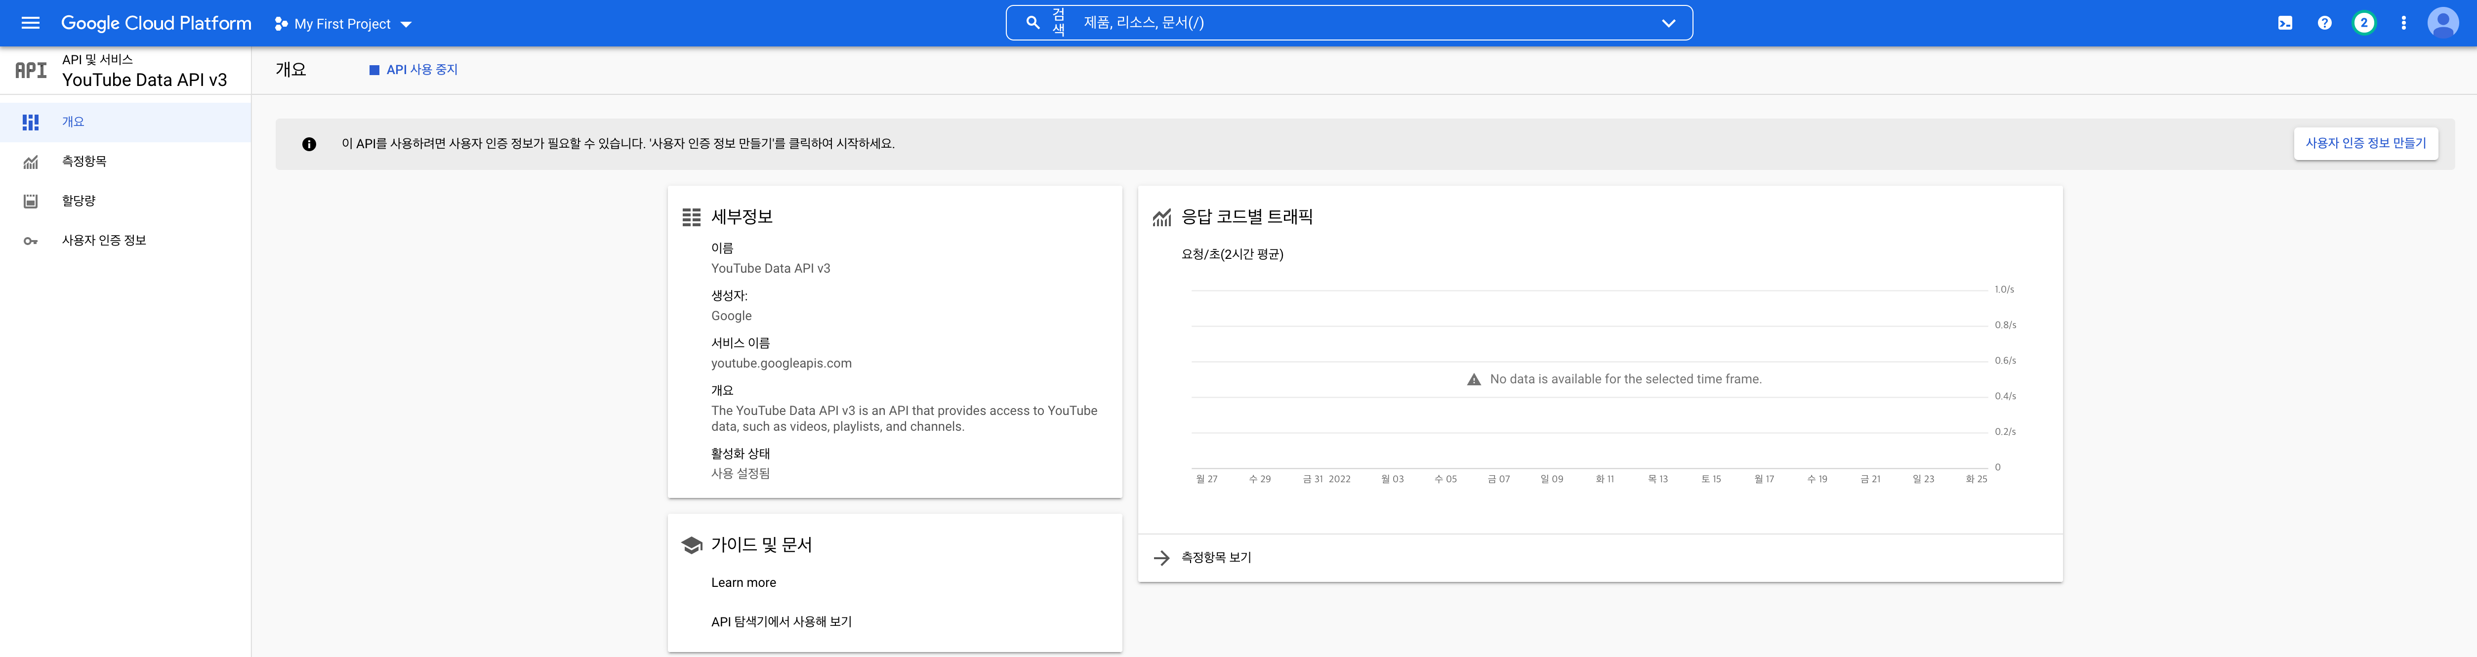This screenshot has width=2477, height=657.
Task: Open the three-dot settings menu
Action: coord(2403,23)
